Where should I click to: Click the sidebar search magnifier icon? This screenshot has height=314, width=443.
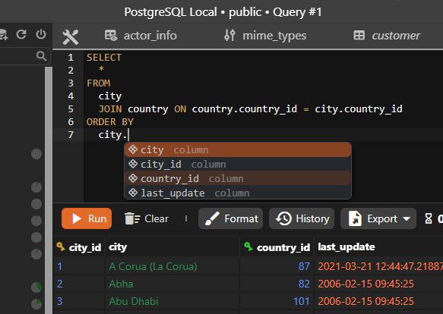pyautogui.click(x=41, y=56)
